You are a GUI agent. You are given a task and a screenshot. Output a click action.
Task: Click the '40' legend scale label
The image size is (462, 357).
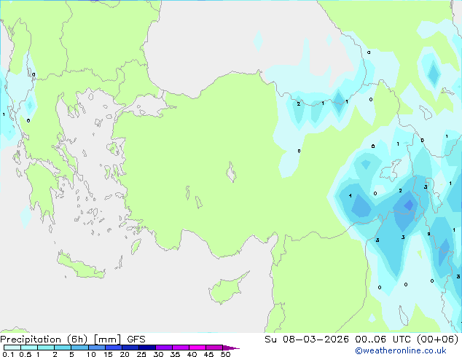point(192,354)
